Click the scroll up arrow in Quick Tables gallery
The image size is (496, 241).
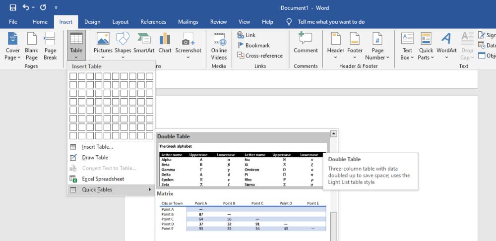[333, 134]
